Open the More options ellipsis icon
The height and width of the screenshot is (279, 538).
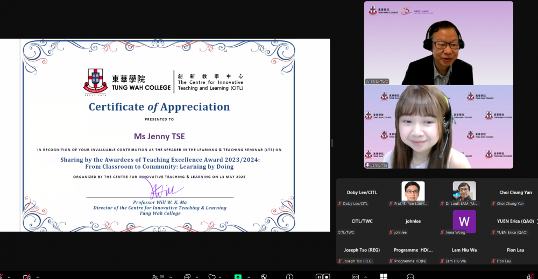point(410,277)
